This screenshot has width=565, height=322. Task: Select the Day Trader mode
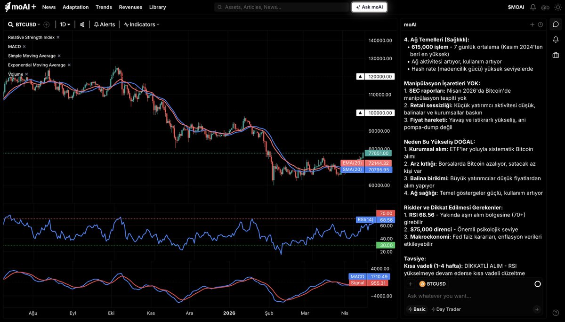(446, 309)
